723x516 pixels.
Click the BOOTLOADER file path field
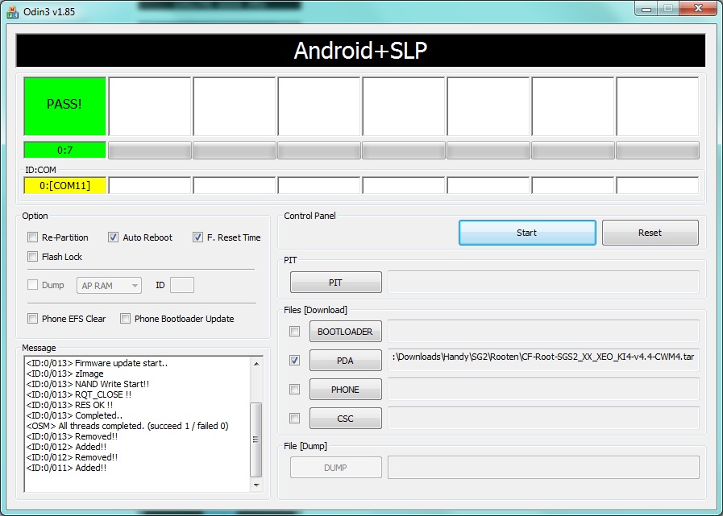pos(543,331)
